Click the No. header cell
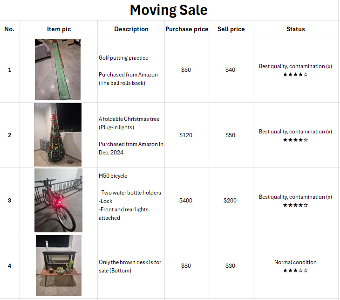The image size is (340, 300). click(9, 29)
